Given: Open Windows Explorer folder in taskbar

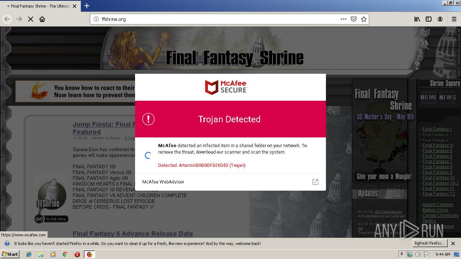Looking at the screenshot, I should (41, 254).
